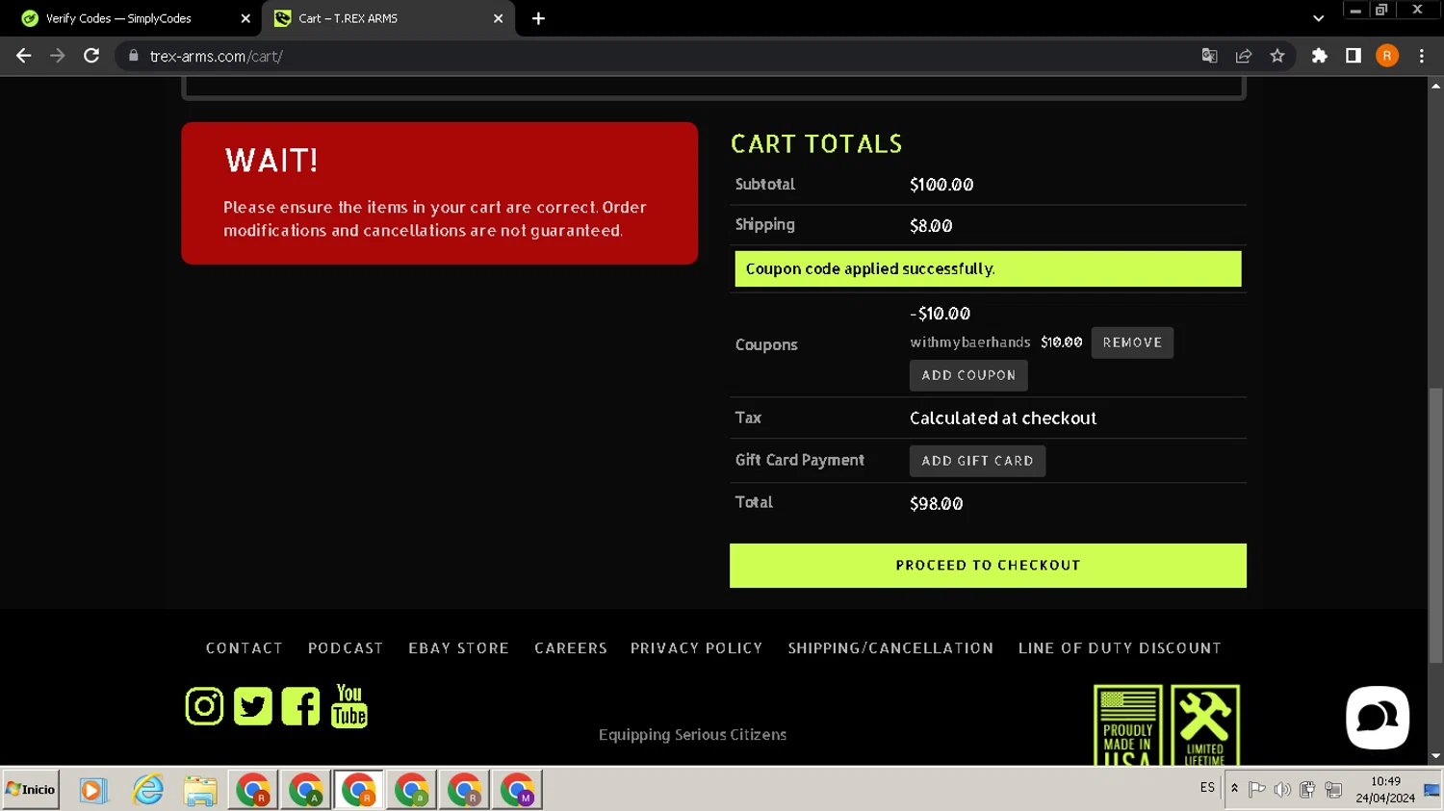
Task: Click the Add Coupon button
Action: [x=968, y=375]
